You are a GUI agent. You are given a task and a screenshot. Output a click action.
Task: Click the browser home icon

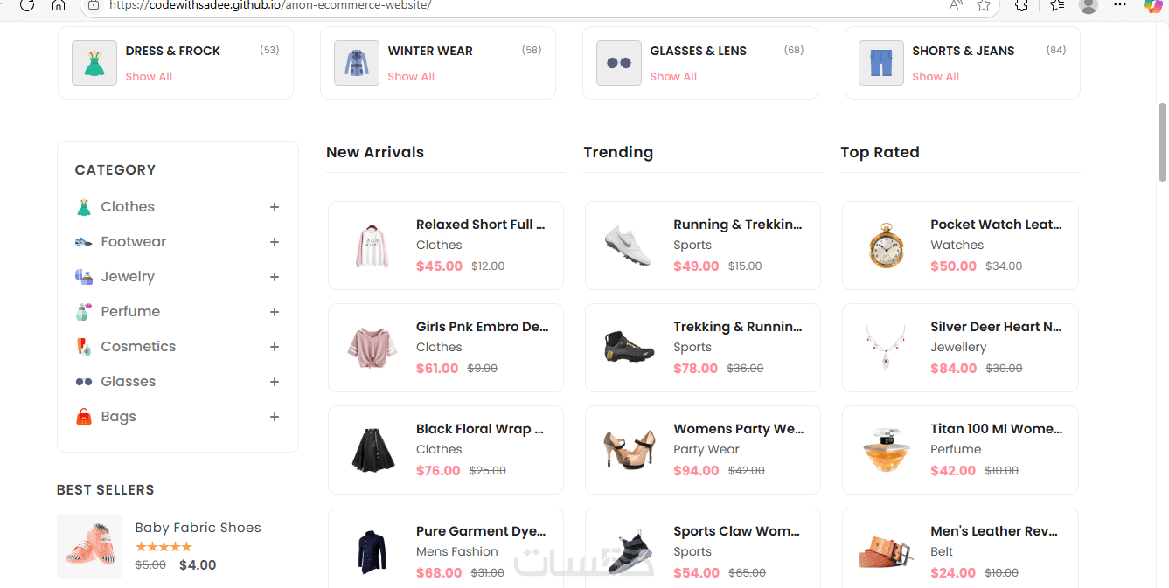tap(59, 5)
